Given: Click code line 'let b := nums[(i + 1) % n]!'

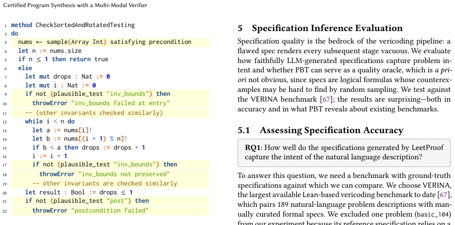Looking at the screenshot, I should click(x=80, y=139).
